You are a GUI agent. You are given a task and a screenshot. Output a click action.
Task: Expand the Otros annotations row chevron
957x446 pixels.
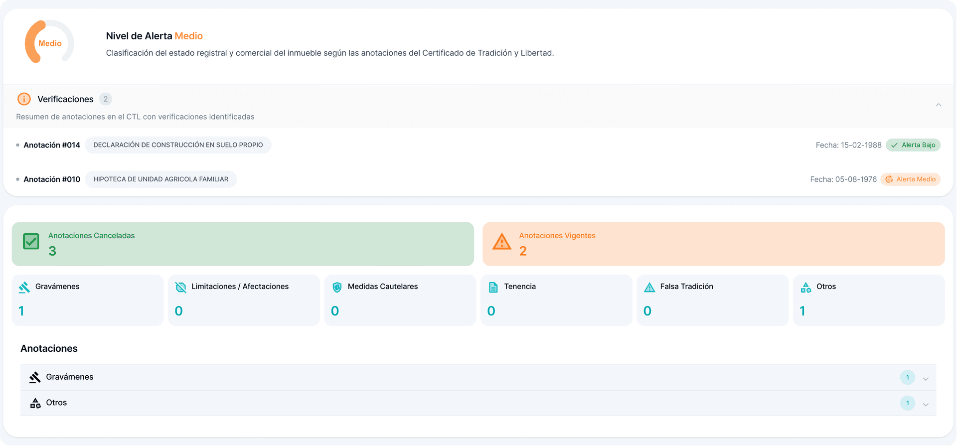click(x=926, y=405)
